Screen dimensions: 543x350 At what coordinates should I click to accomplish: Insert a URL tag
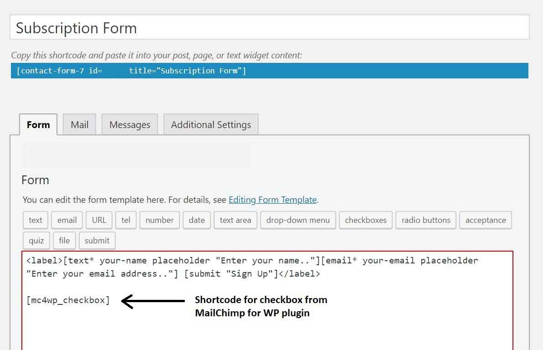tap(99, 220)
